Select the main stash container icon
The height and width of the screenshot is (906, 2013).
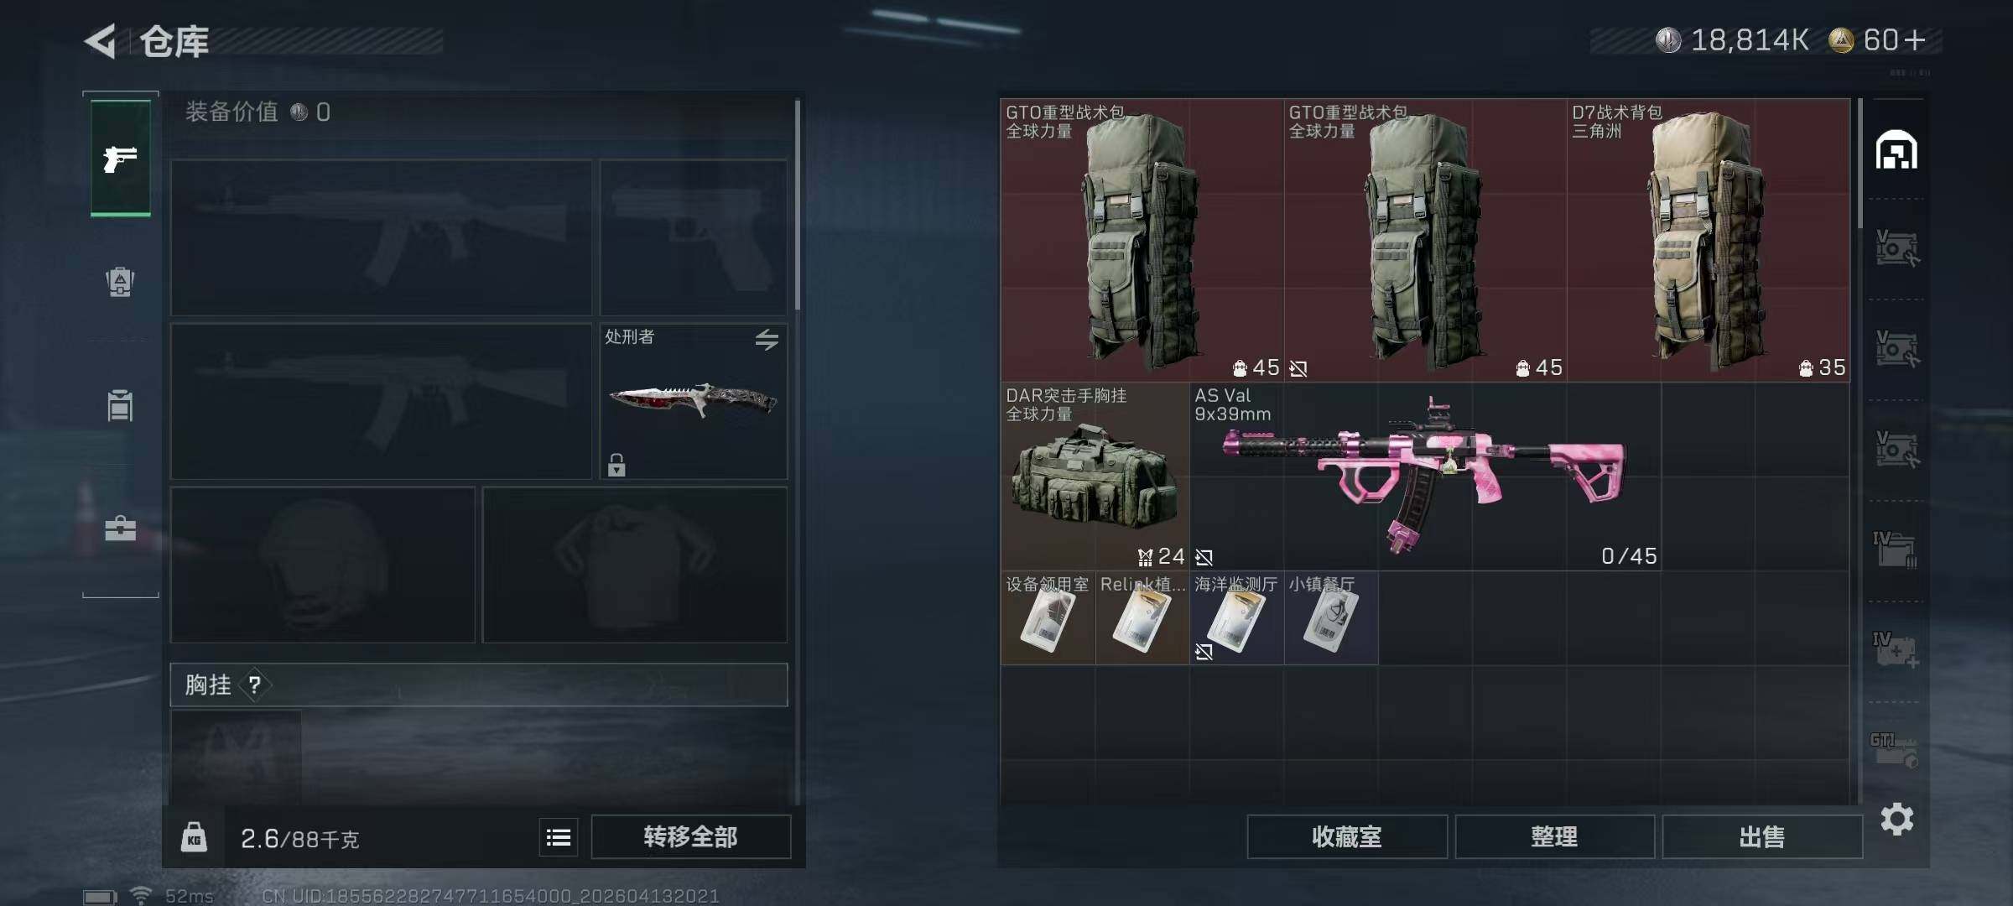pos(1896,150)
